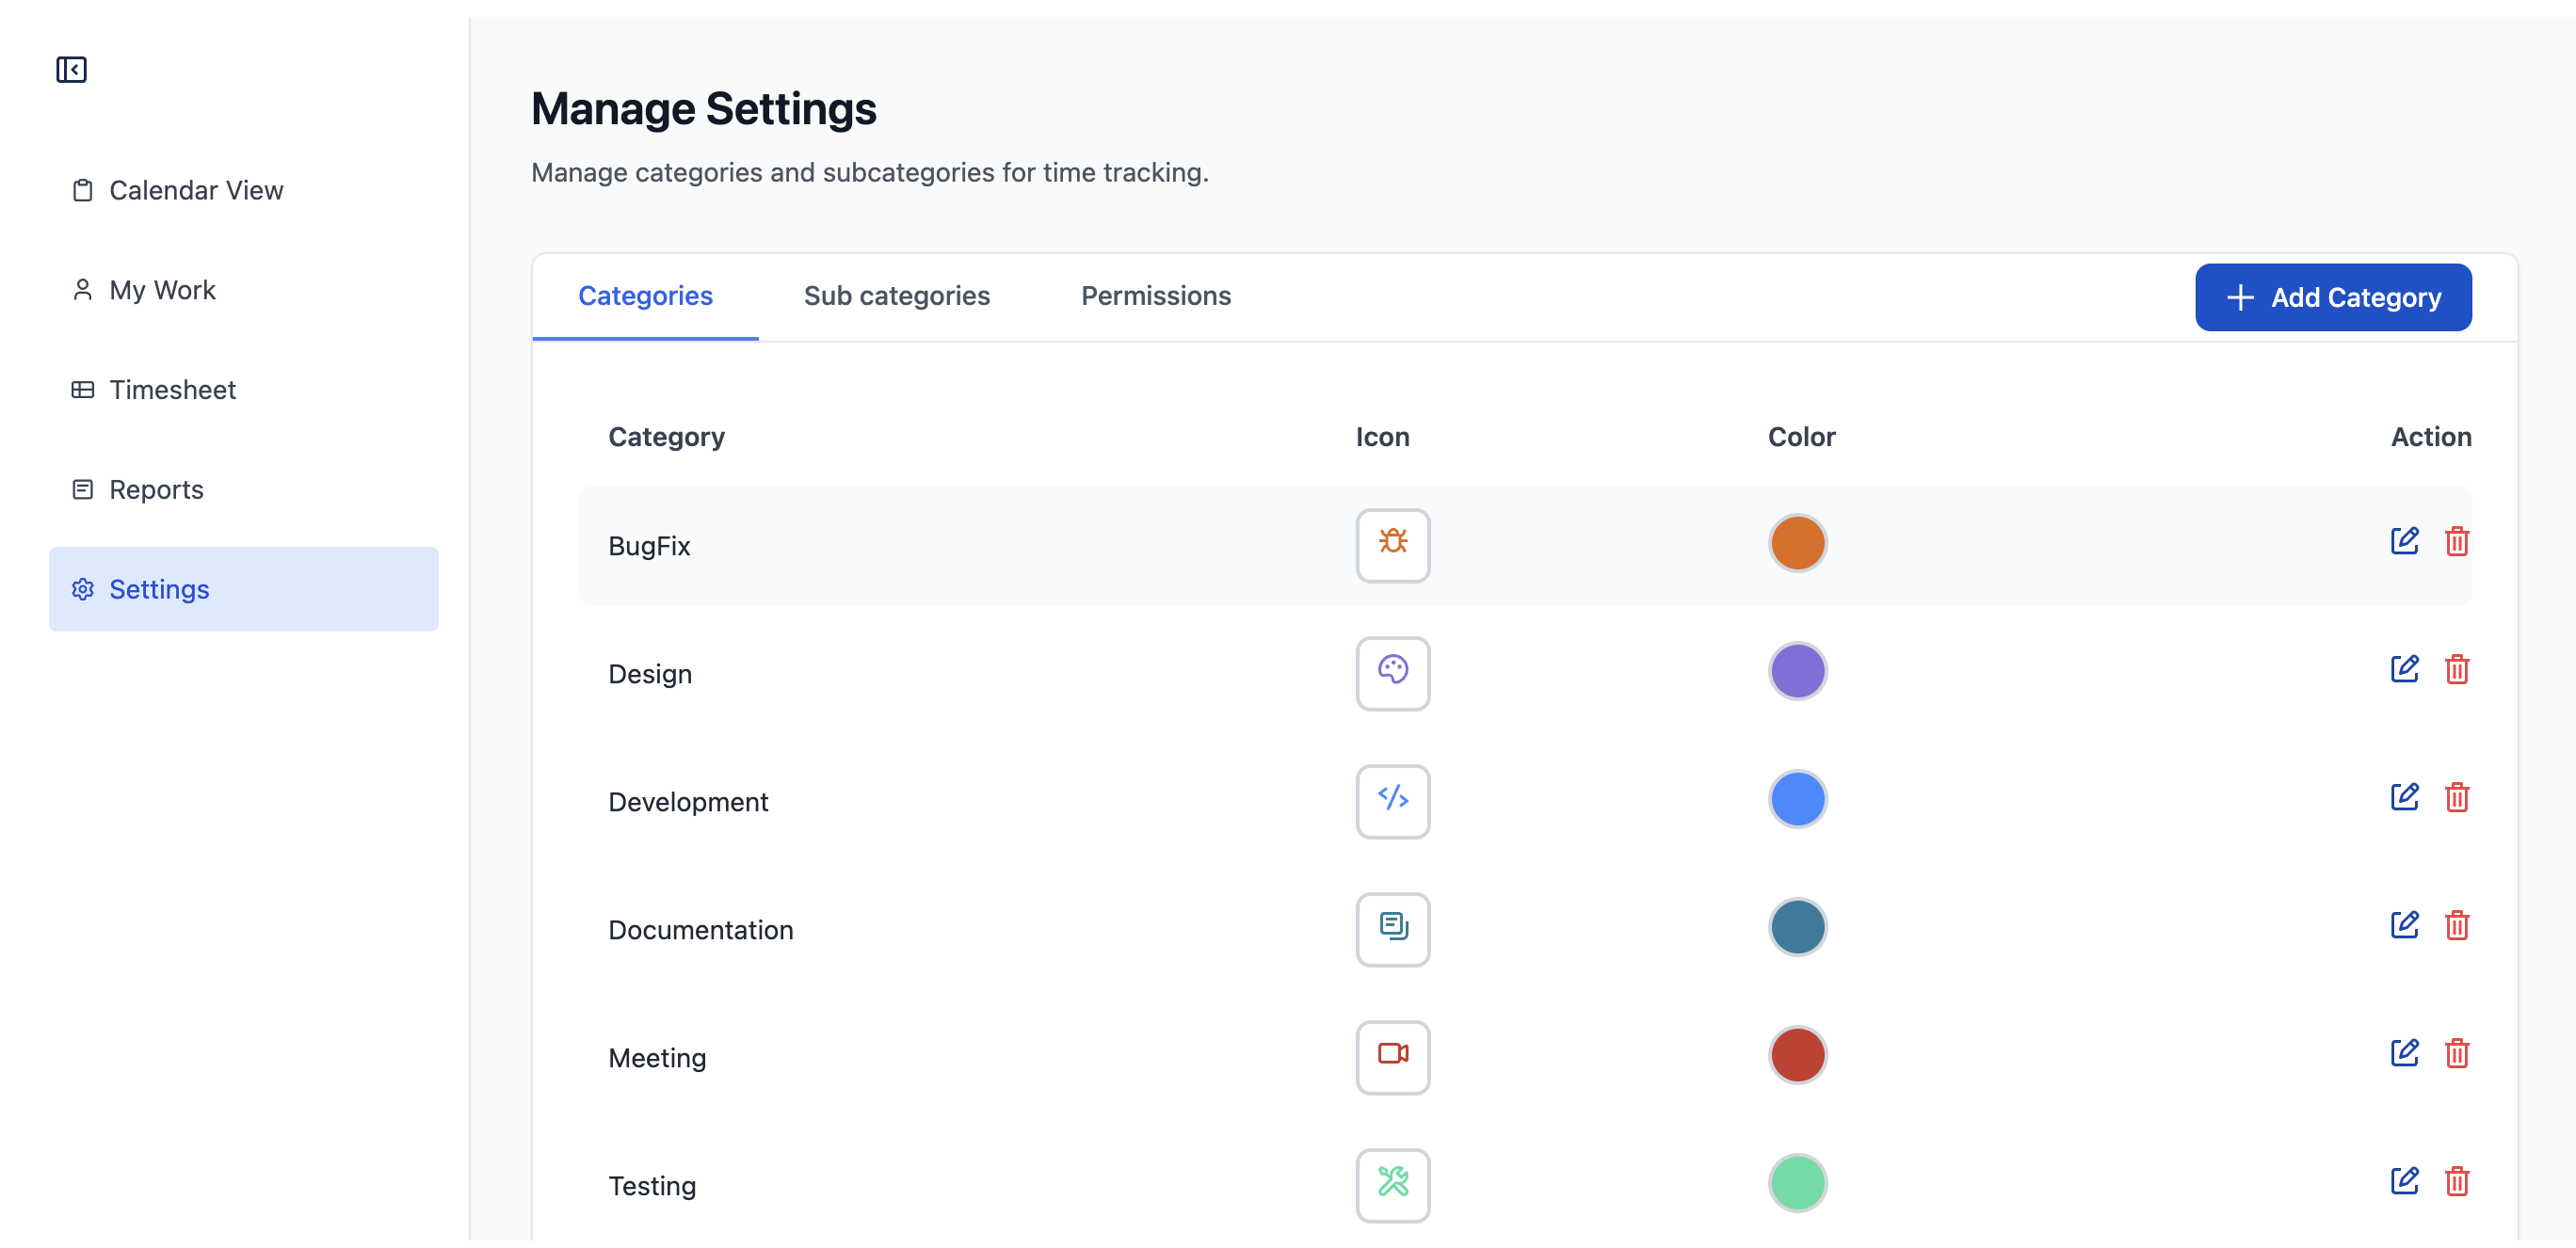The height and width of the screenshot is (1248, 2576).
Task: Delete the Design category
Action: click(x=2456, y=669)
